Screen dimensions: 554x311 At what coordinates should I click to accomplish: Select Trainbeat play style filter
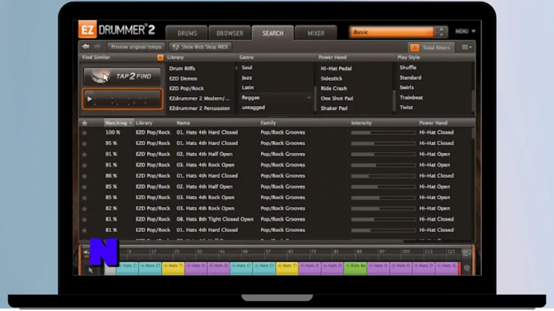tap(411, 98)
